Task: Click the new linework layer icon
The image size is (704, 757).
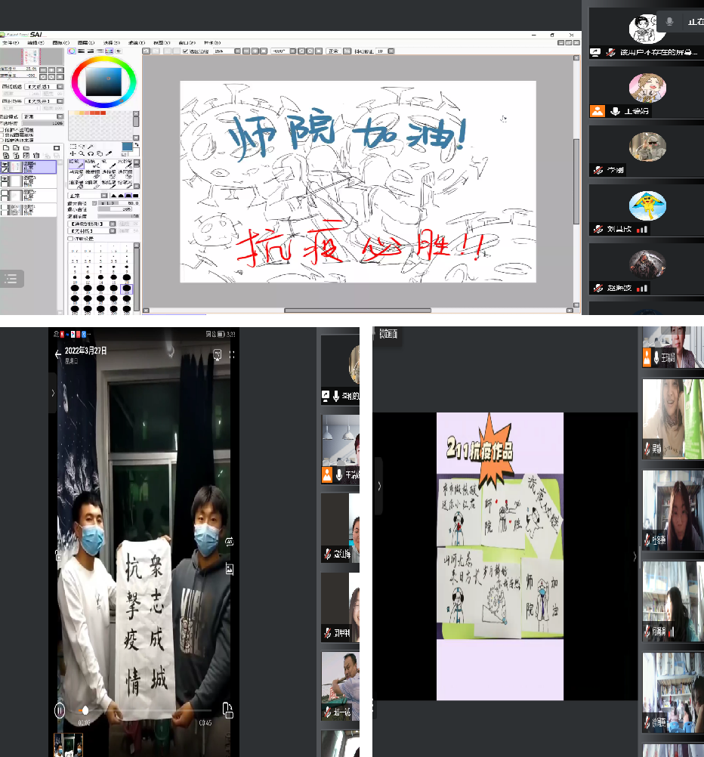Action: 16,148
